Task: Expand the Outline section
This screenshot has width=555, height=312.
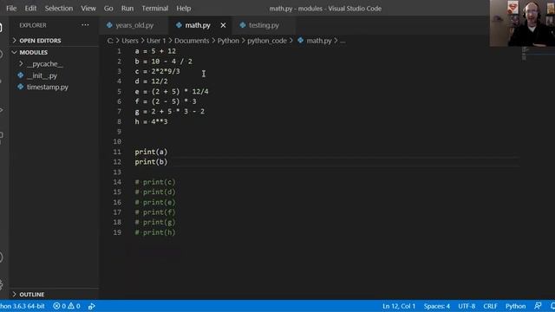Action: pos(15,295)
